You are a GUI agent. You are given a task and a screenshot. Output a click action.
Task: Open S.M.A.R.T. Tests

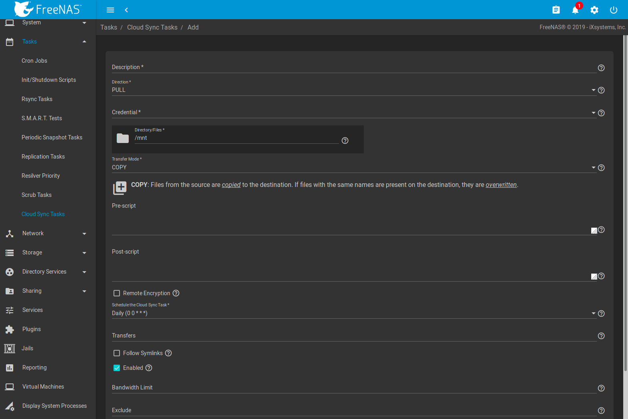(x=42, y=118)
